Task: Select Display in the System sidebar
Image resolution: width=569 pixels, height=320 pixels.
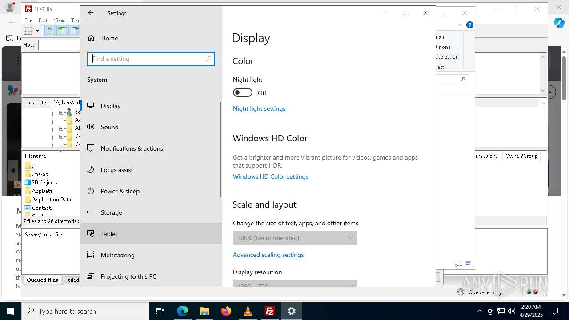Action: pyautogui.click(x=151, y=106)
